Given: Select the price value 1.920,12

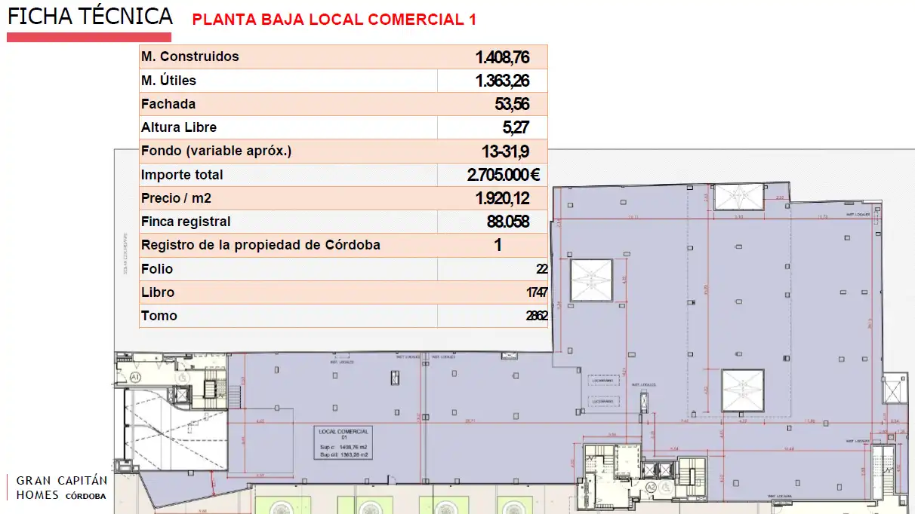Looking at the screenshot, I should pyautogui.click(x=503, y=198).
